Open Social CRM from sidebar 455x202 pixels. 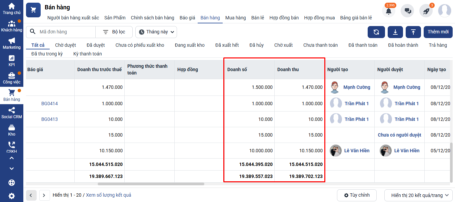[12, 113]
